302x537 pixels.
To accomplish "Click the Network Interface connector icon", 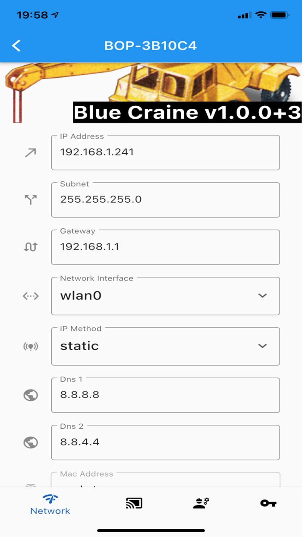I will tap(30, 296).
